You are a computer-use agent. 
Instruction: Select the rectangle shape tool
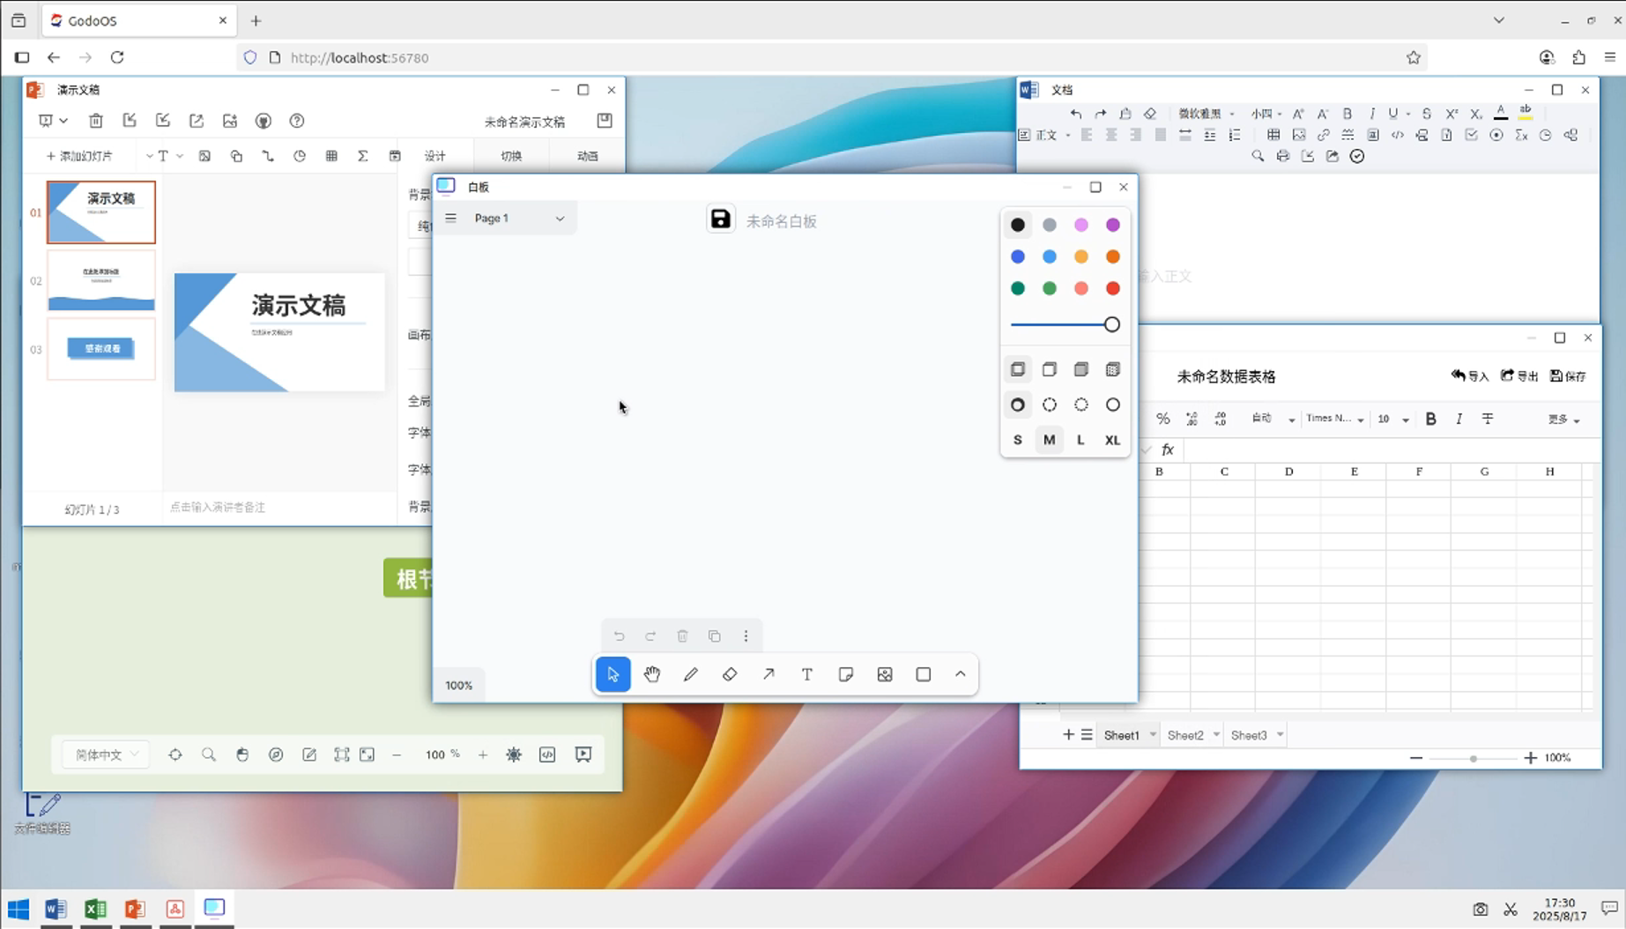pos(924,674)
